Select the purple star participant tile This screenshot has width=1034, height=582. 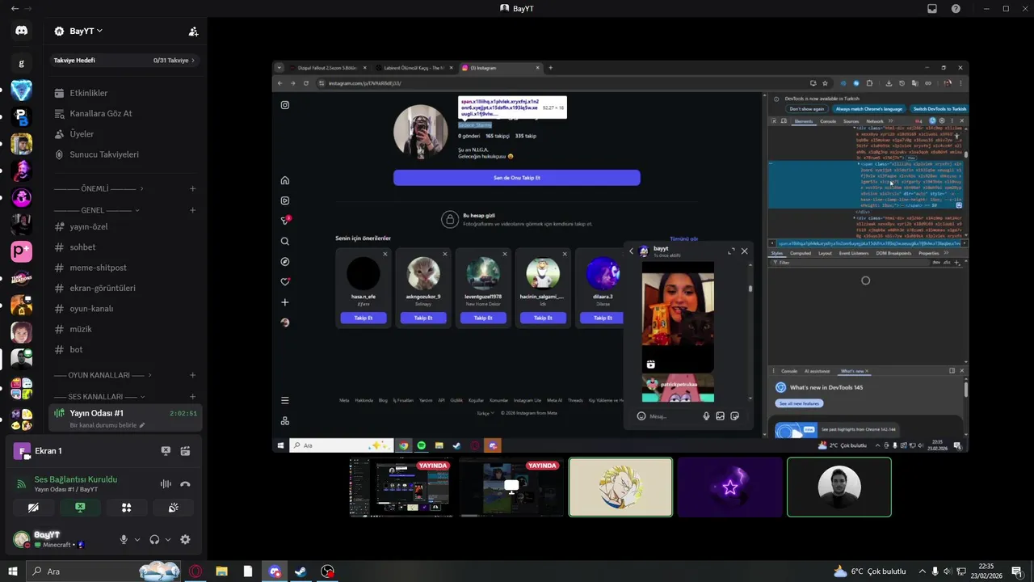(730, 487)
